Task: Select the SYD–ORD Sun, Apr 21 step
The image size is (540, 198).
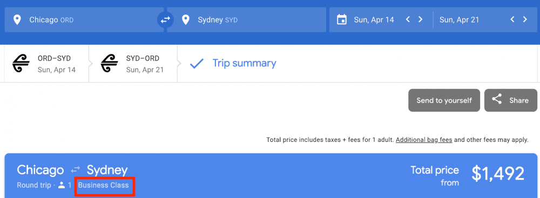Action: pos(133,64)
